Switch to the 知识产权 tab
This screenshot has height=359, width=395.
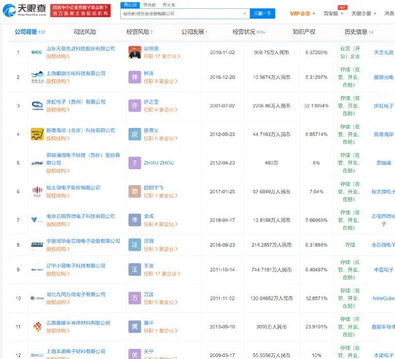(304, 32)
